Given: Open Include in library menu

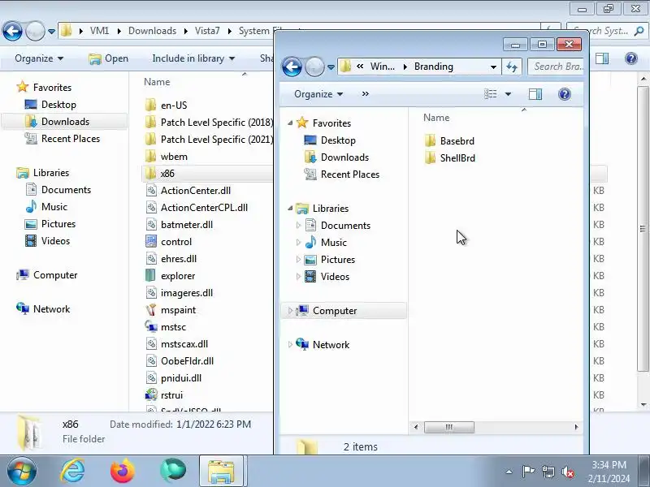Looking at the screenshot, I should pyautogui.click(x=193, y=58).
